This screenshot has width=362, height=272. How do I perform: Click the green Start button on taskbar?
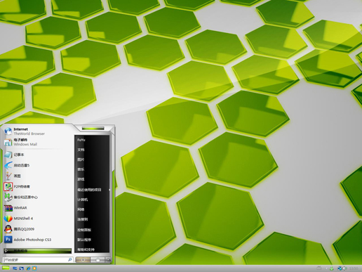pyautogui.click(x=6, y=268)
